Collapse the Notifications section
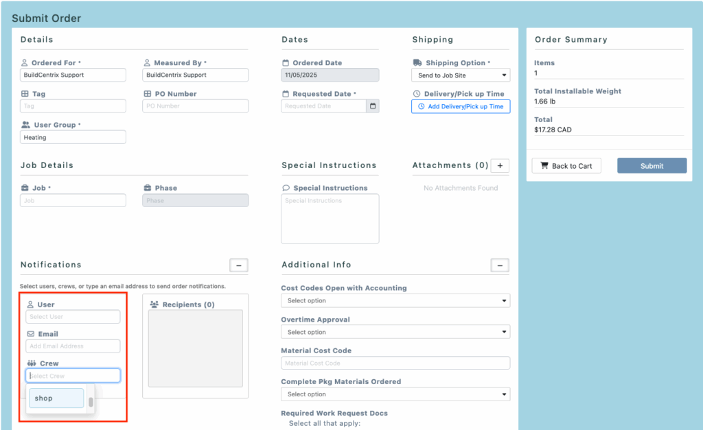Viewport: 703px width, 430px height. pyautogui.click(x=238, y=265)
